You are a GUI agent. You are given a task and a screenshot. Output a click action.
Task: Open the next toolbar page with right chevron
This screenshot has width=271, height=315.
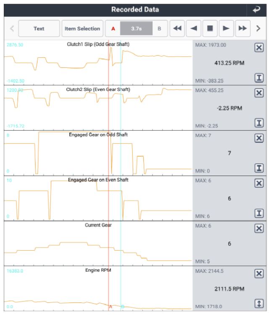(258, 28)
